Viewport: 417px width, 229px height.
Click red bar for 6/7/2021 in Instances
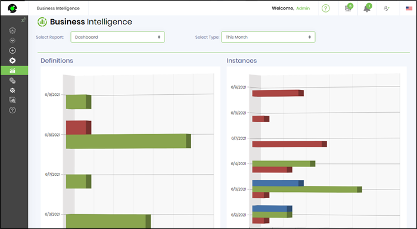290,144
